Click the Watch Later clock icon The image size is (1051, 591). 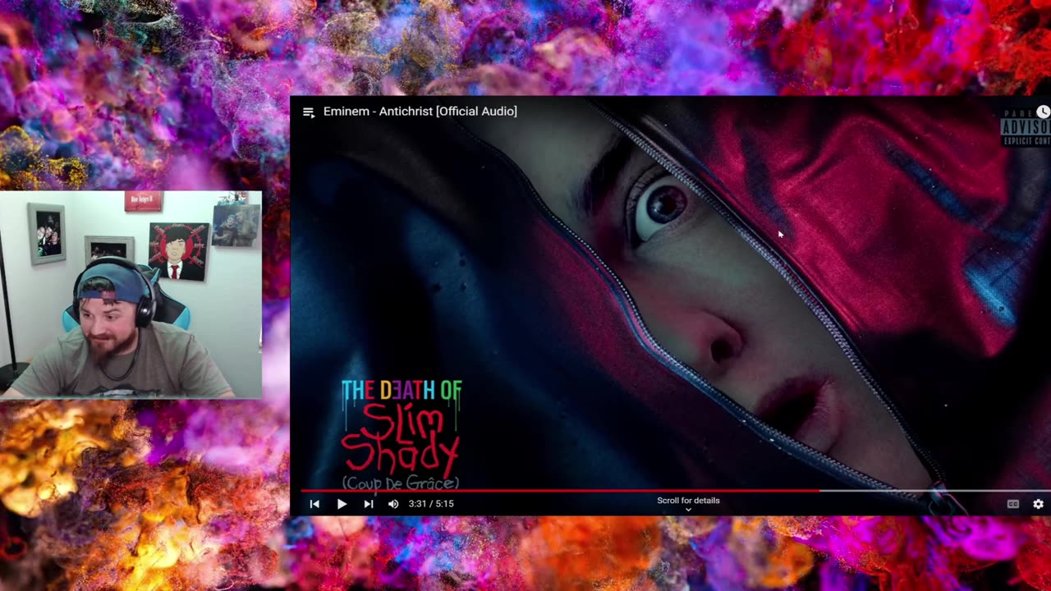tap(1043, 112)
